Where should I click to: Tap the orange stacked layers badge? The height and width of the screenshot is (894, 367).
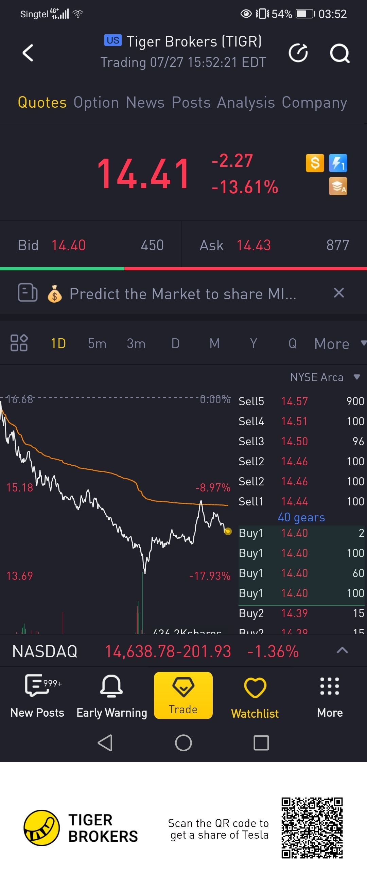point(338,186)
